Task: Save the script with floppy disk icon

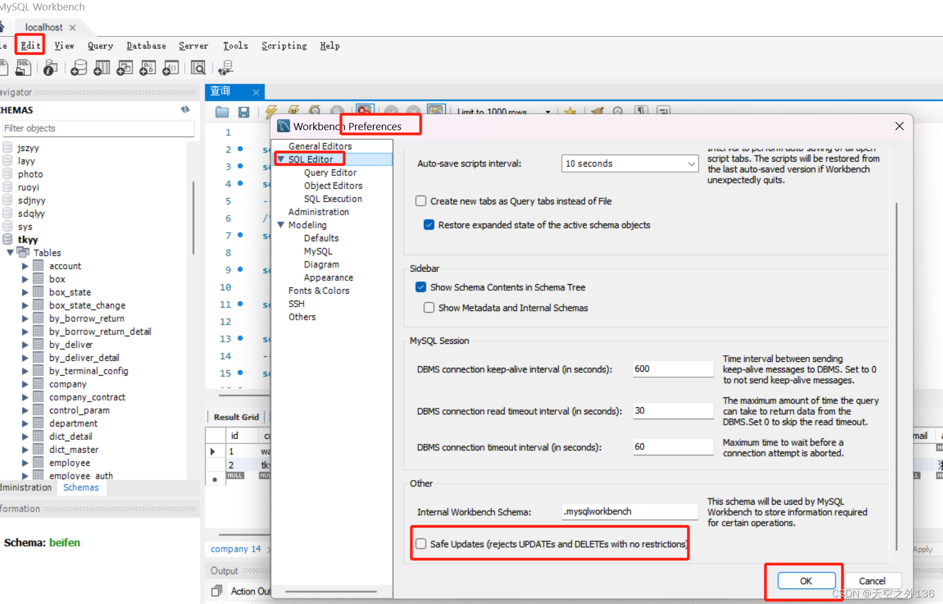Action: click(x=244, y=112)
